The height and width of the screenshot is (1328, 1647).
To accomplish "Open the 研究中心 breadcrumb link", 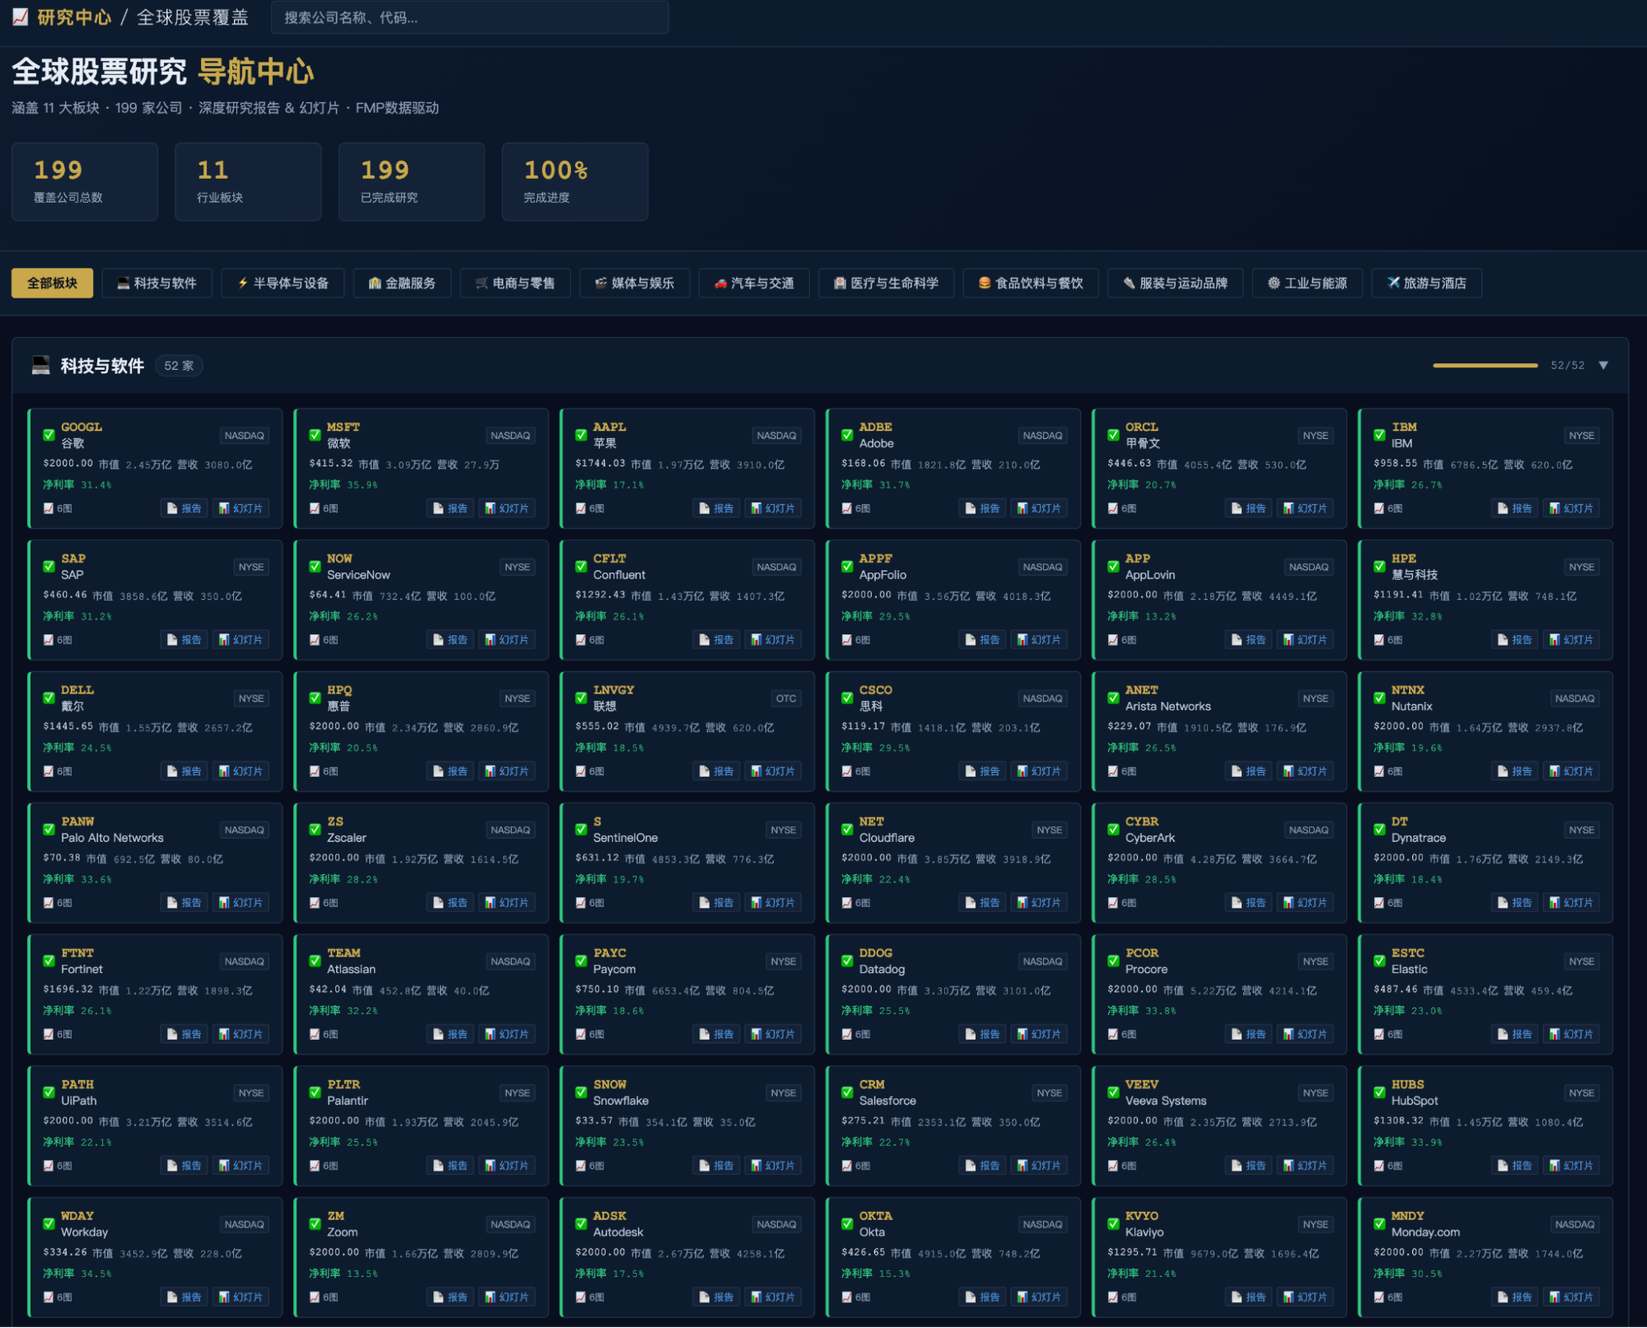I will pyautogui.click(x=74, y=17).
